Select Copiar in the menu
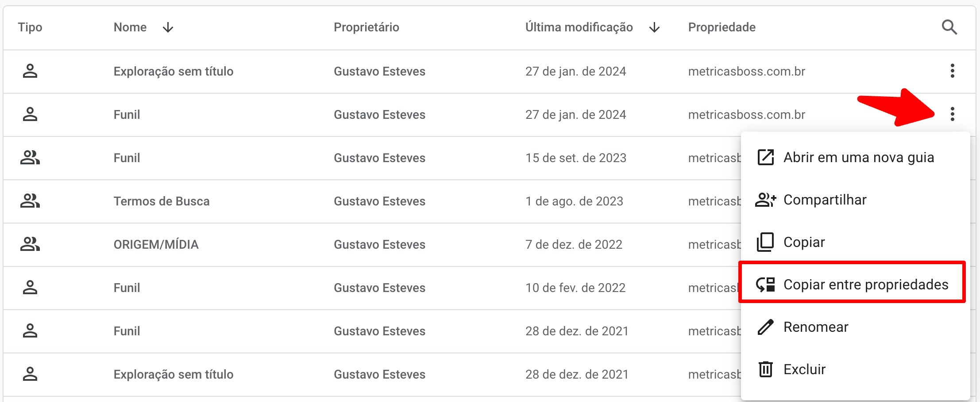Image resolution: width=980 pixels, height=402 pixels. (x=804, y=242)
